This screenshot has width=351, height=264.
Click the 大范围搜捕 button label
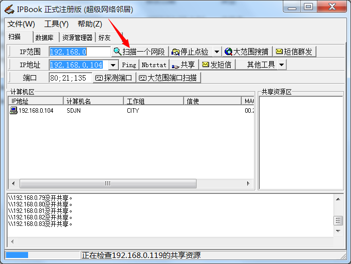pyautogui.click(x=251, y=52)
